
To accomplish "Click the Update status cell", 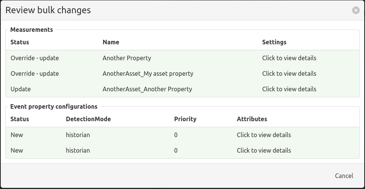I will click(x=20, y=89).
